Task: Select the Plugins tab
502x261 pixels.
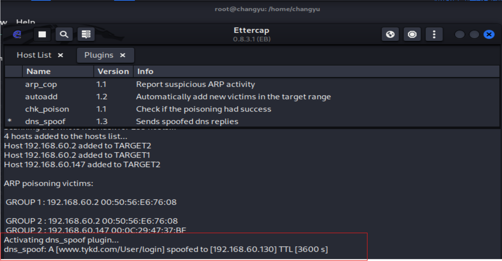Action: [99, 55]
